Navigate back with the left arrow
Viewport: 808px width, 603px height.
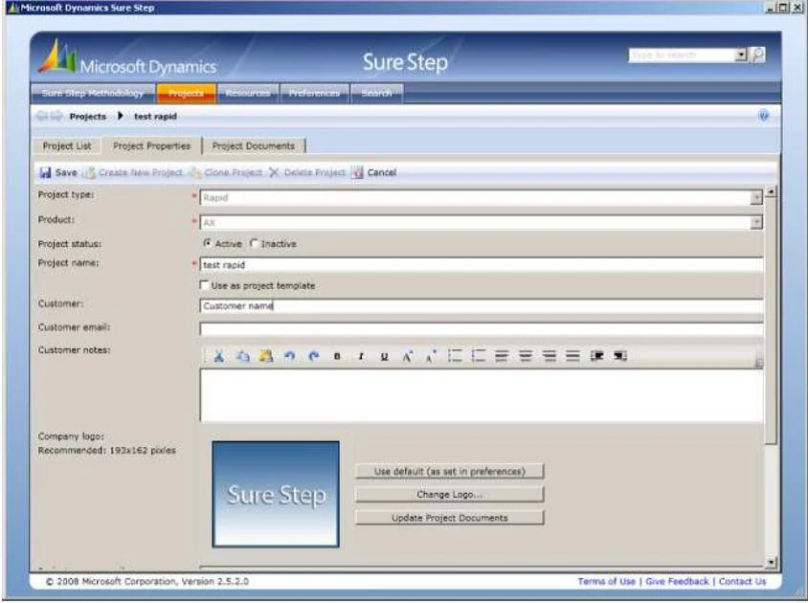(42, 116)
